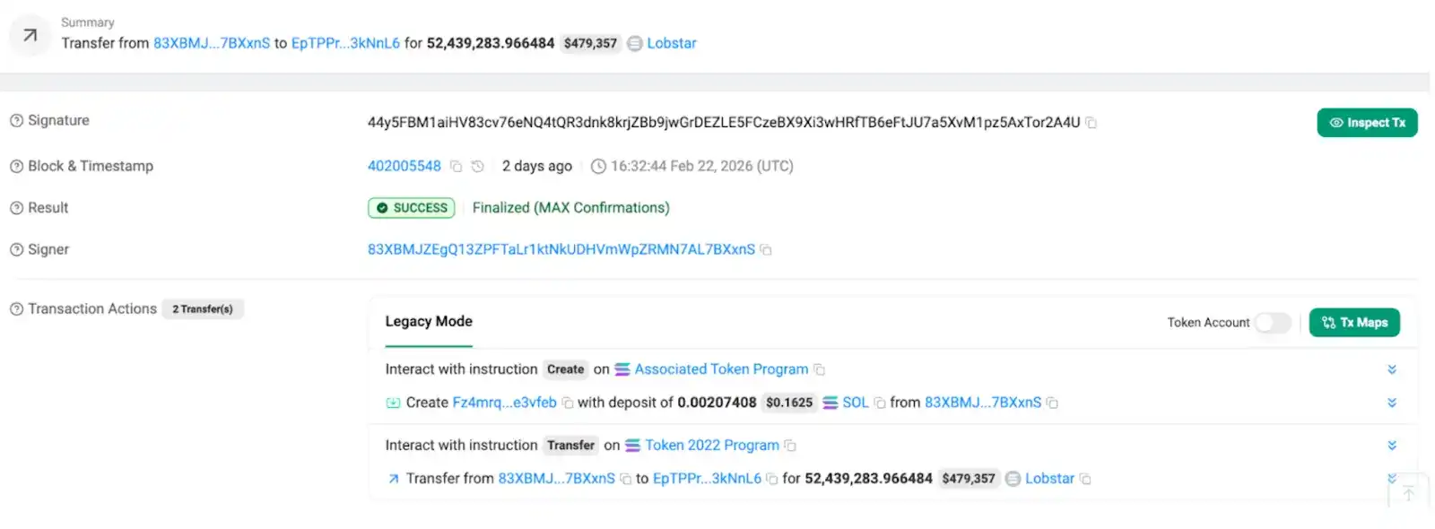Open the full signer address link
This screenshot has width=1435, height=529.
(561, 249)
